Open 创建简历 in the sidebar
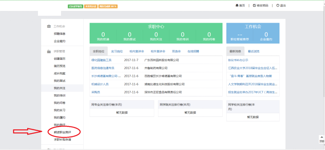325x150 pixels. click(x=60, y=59)
